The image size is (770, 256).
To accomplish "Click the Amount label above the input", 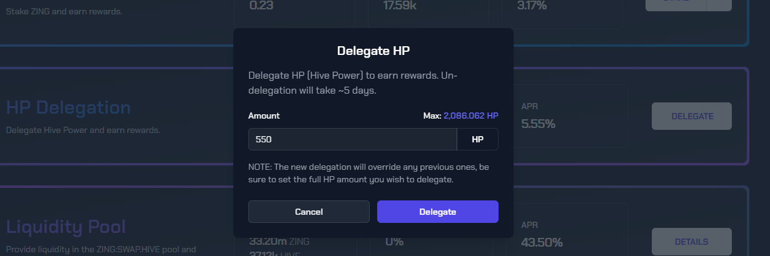I will [x=264, y=116].
